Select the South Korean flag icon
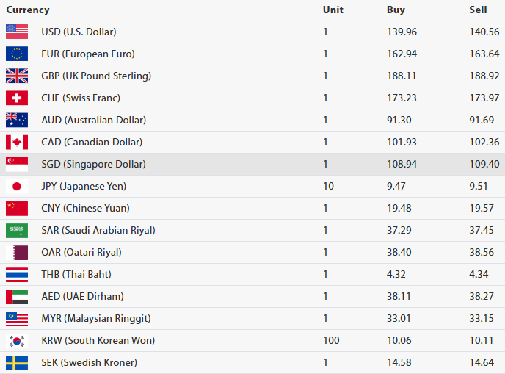 pyautogui.click(x=17, y=340)
